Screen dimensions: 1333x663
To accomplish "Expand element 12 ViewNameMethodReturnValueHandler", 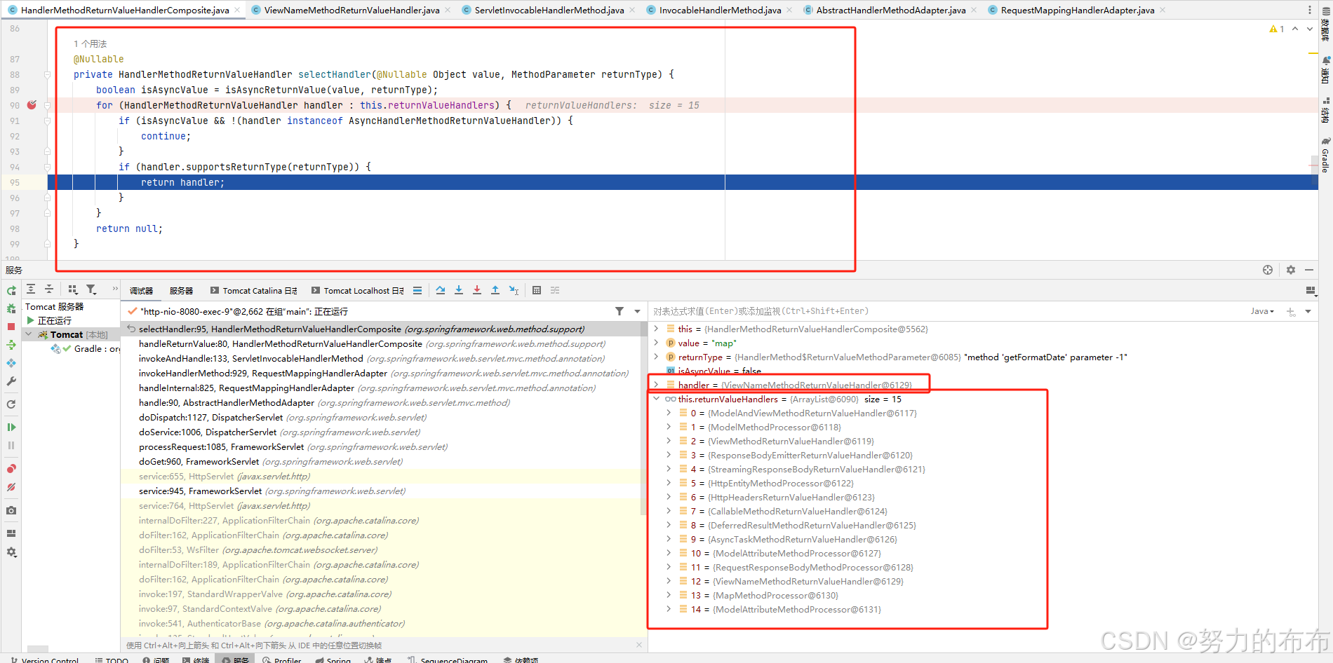I will pos(669,581).
